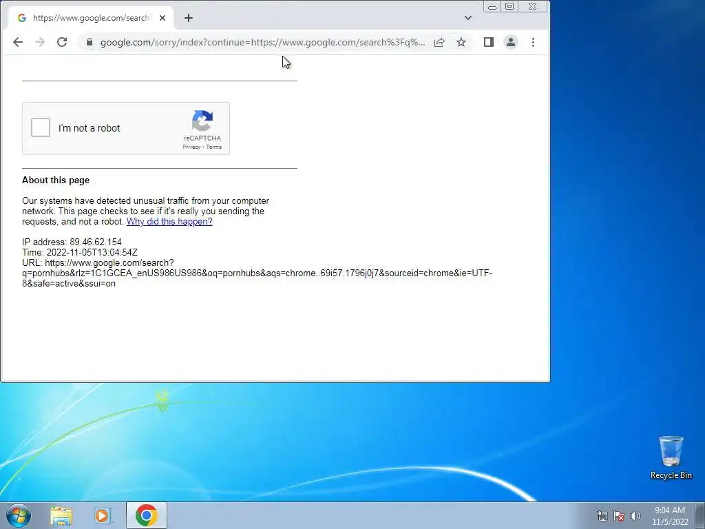705x529 pixels.
Task: Click the reCAPTCHA logo
Action: tap(202, 121)
